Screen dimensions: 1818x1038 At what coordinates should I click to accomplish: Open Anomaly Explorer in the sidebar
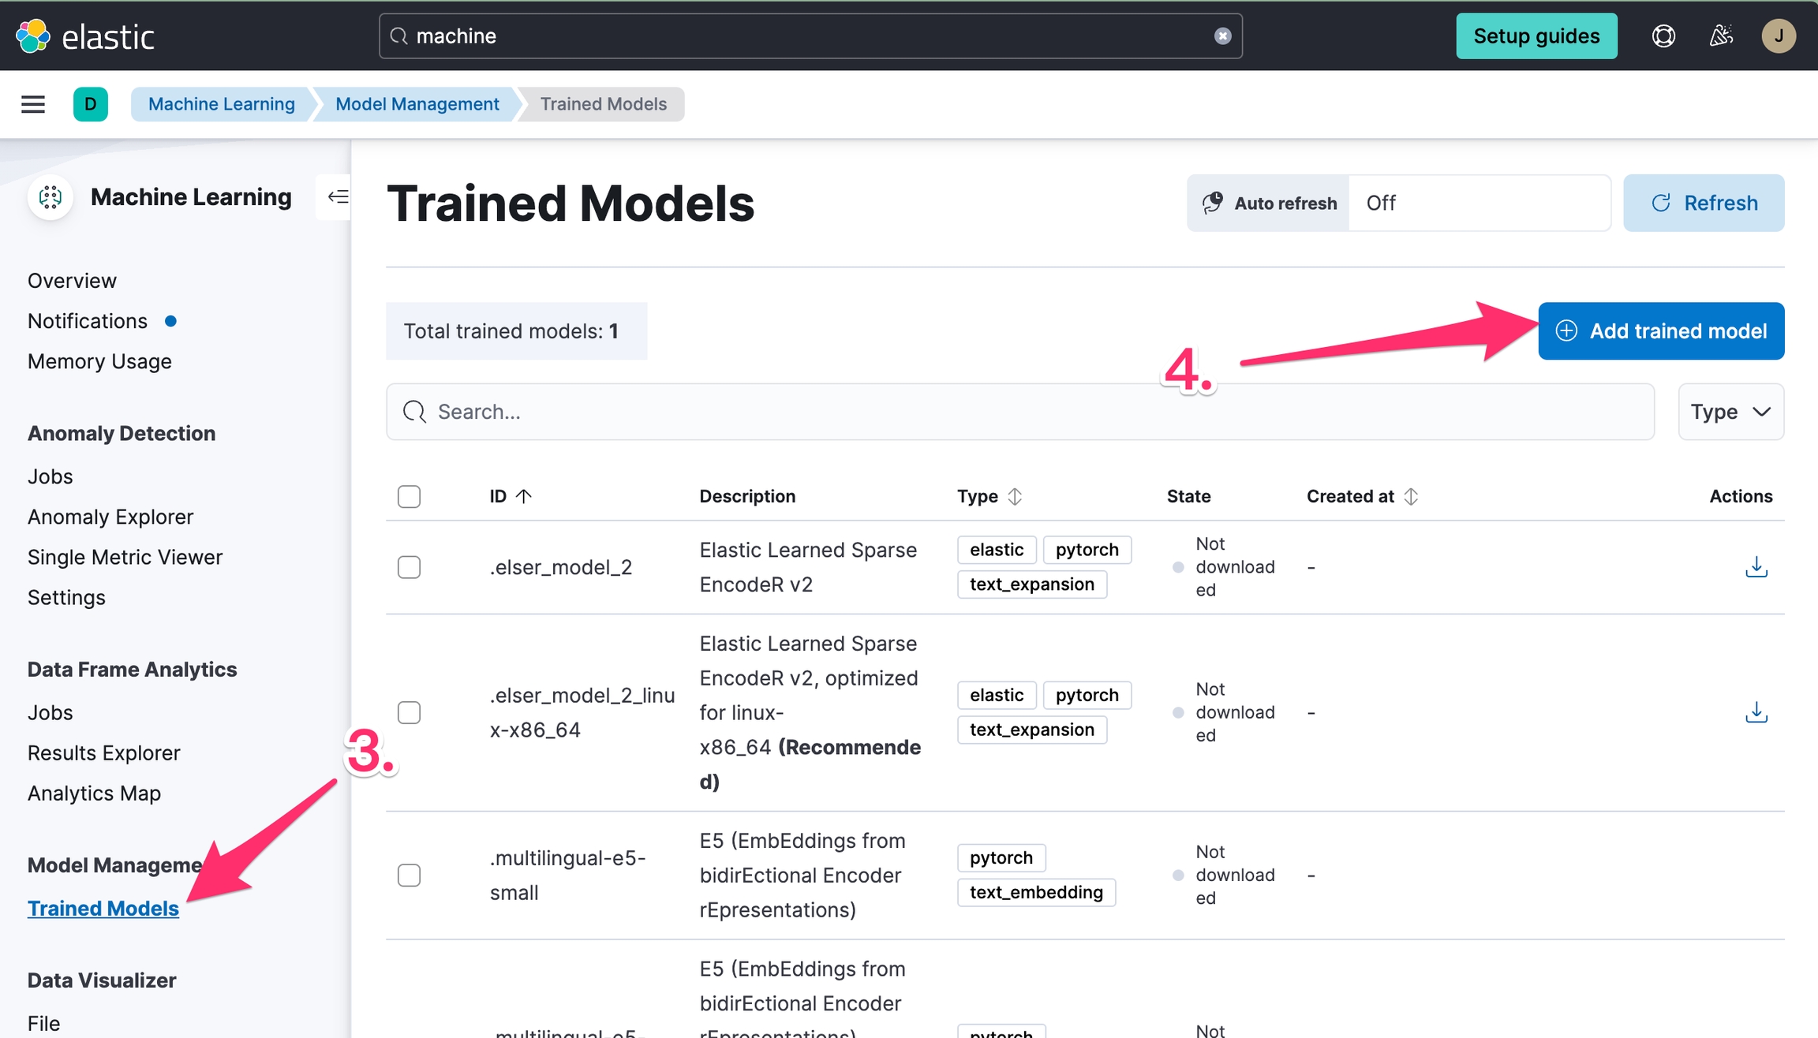click(110, 517)
